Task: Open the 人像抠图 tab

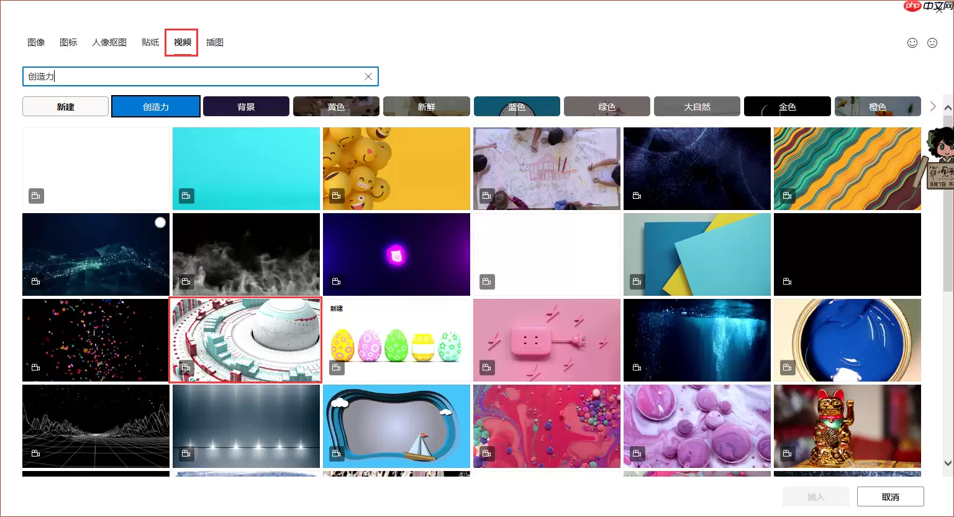Action: click(109, 42)
